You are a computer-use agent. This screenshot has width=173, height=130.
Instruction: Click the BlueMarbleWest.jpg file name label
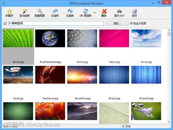[x=50, y=62]
